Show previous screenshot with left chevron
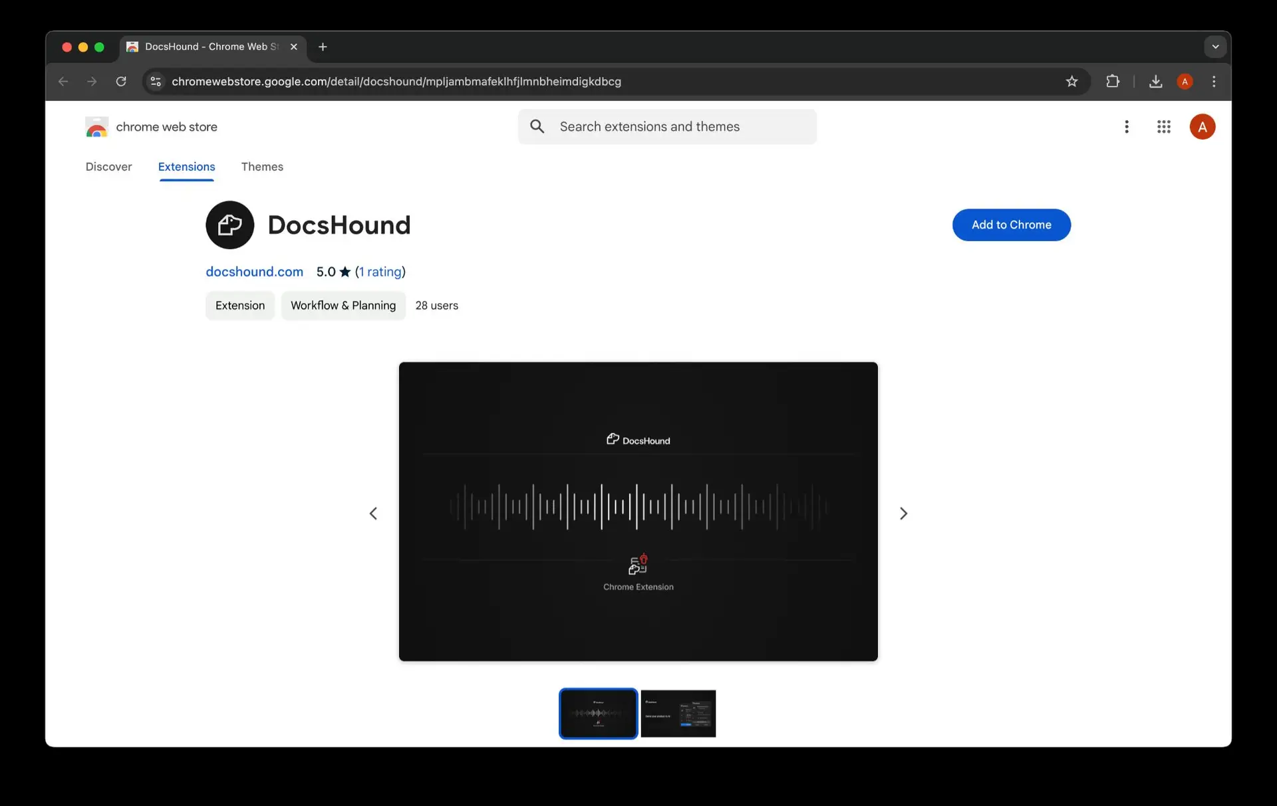1277x806 pixels. (373, 513)
